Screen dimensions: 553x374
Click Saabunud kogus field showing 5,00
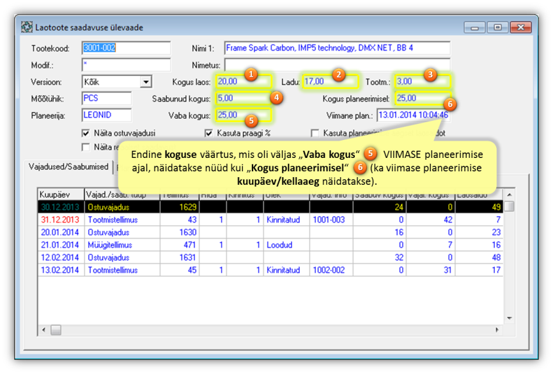click(244, 98)
